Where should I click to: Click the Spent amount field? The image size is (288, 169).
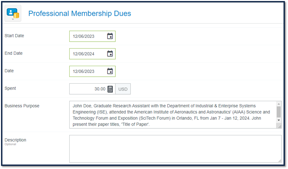click(x=92, y=89)
